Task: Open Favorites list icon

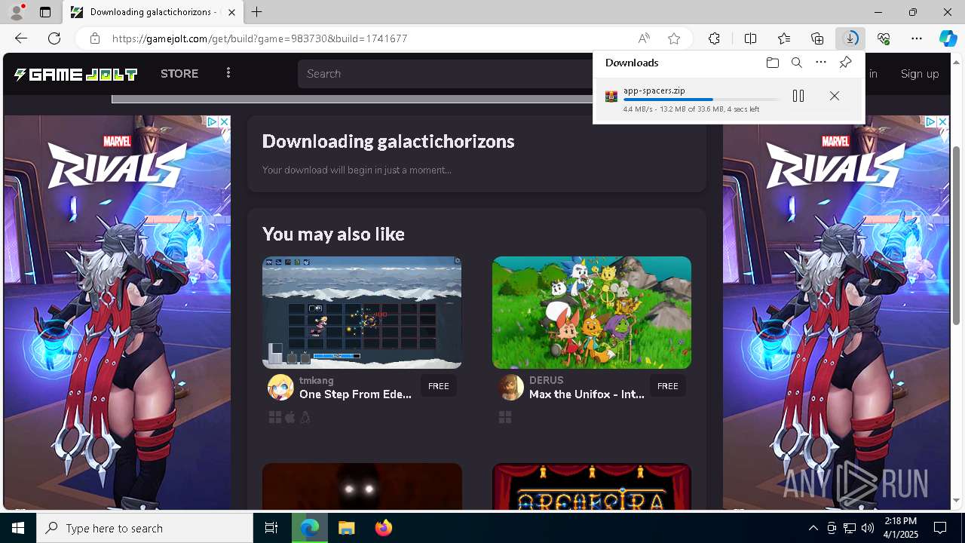Action: coord(784,38)
